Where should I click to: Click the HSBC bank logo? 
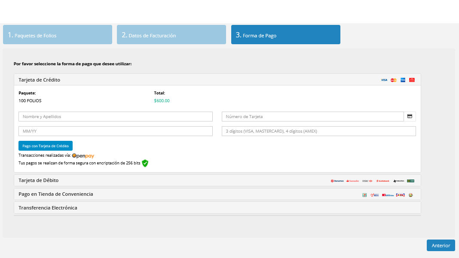click(x=367, y=181)
